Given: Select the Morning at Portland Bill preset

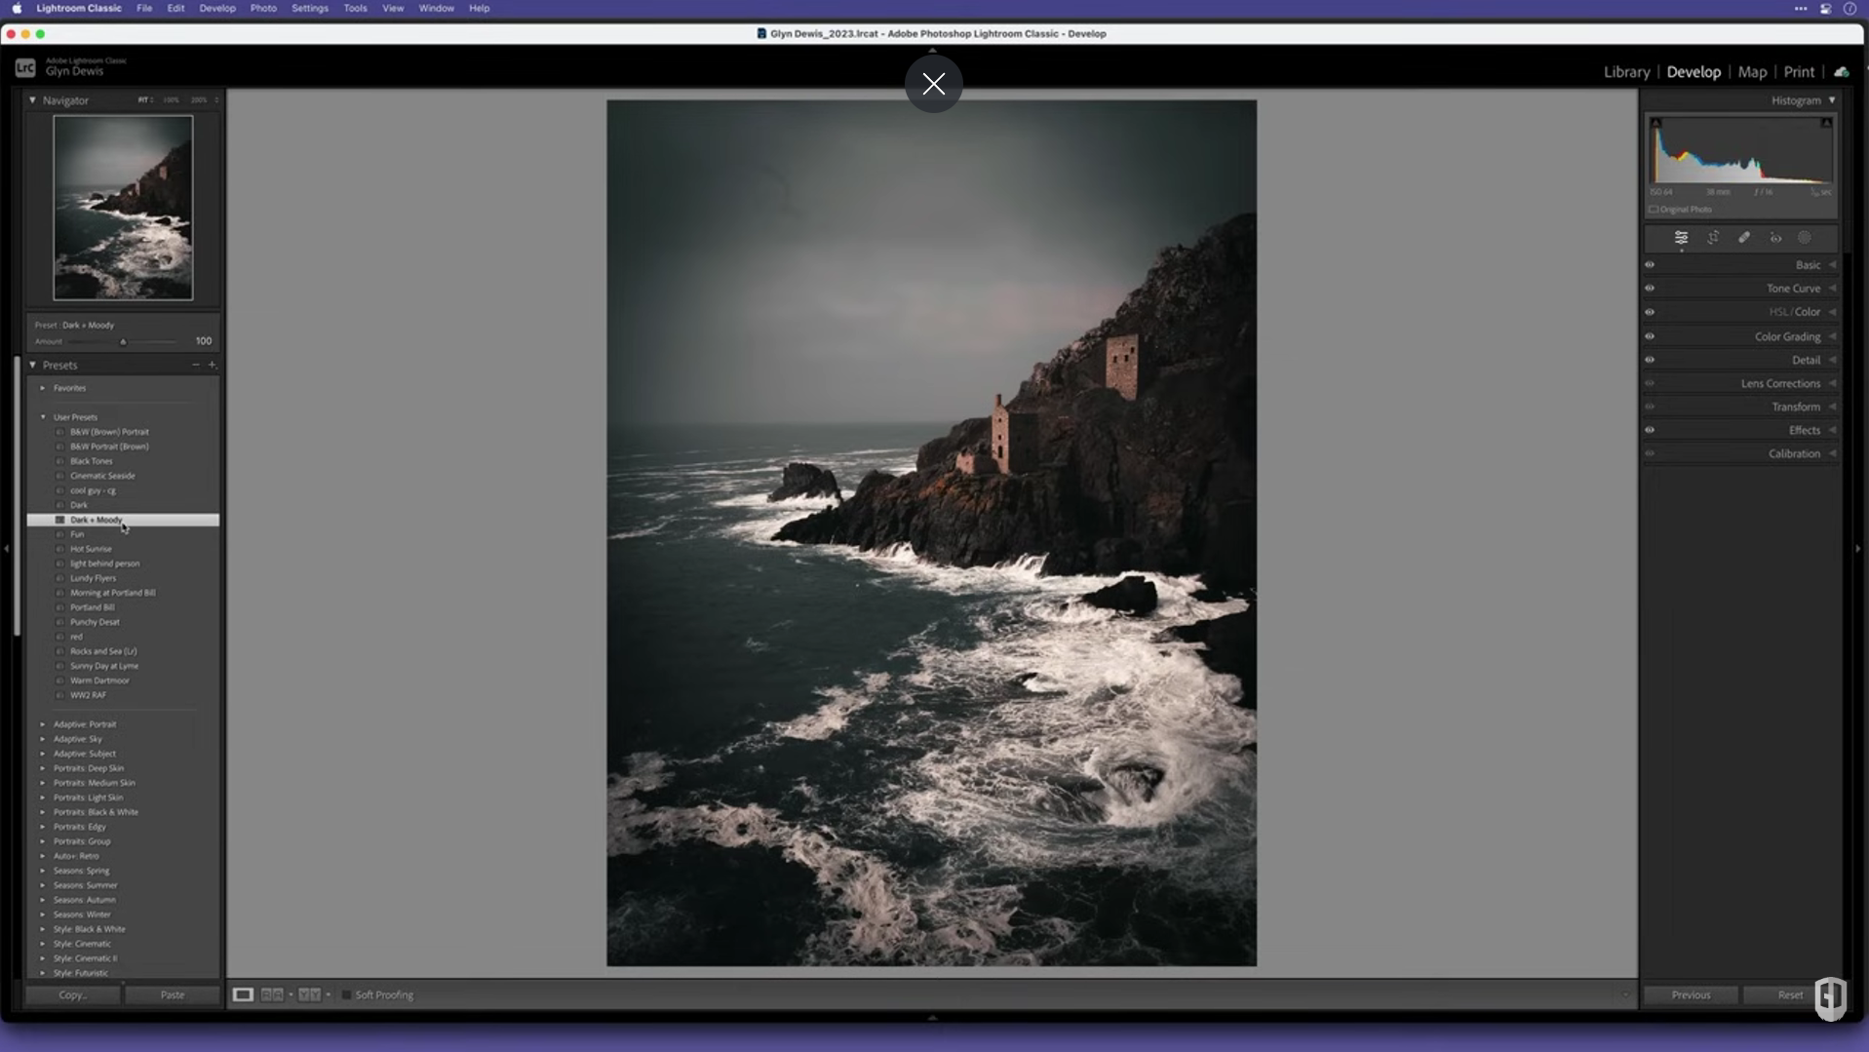Looking at the screenshot, I should coord(112,593).
